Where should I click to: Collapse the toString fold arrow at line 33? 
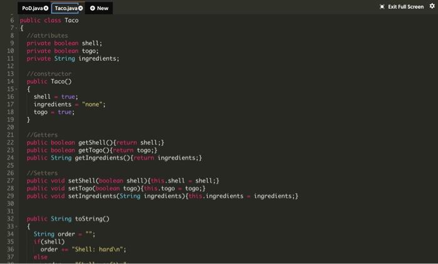coord(16,226)
